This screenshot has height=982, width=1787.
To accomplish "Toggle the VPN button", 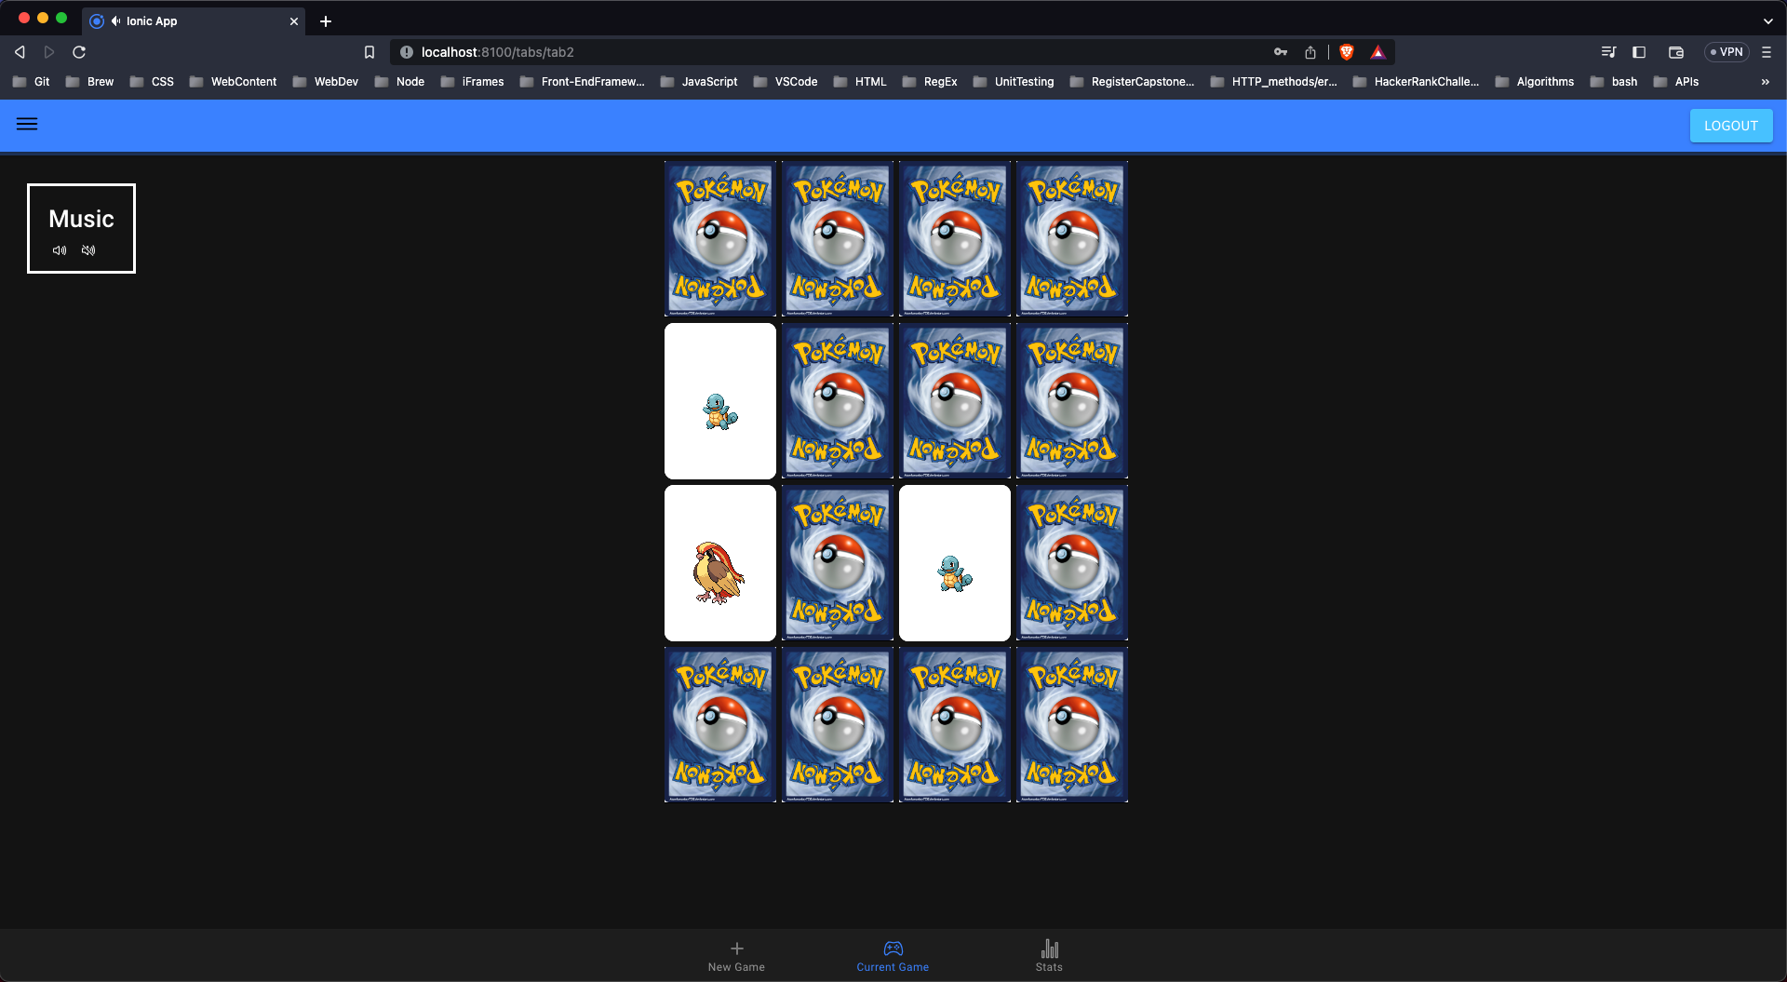I will (x=1727, y=52).
